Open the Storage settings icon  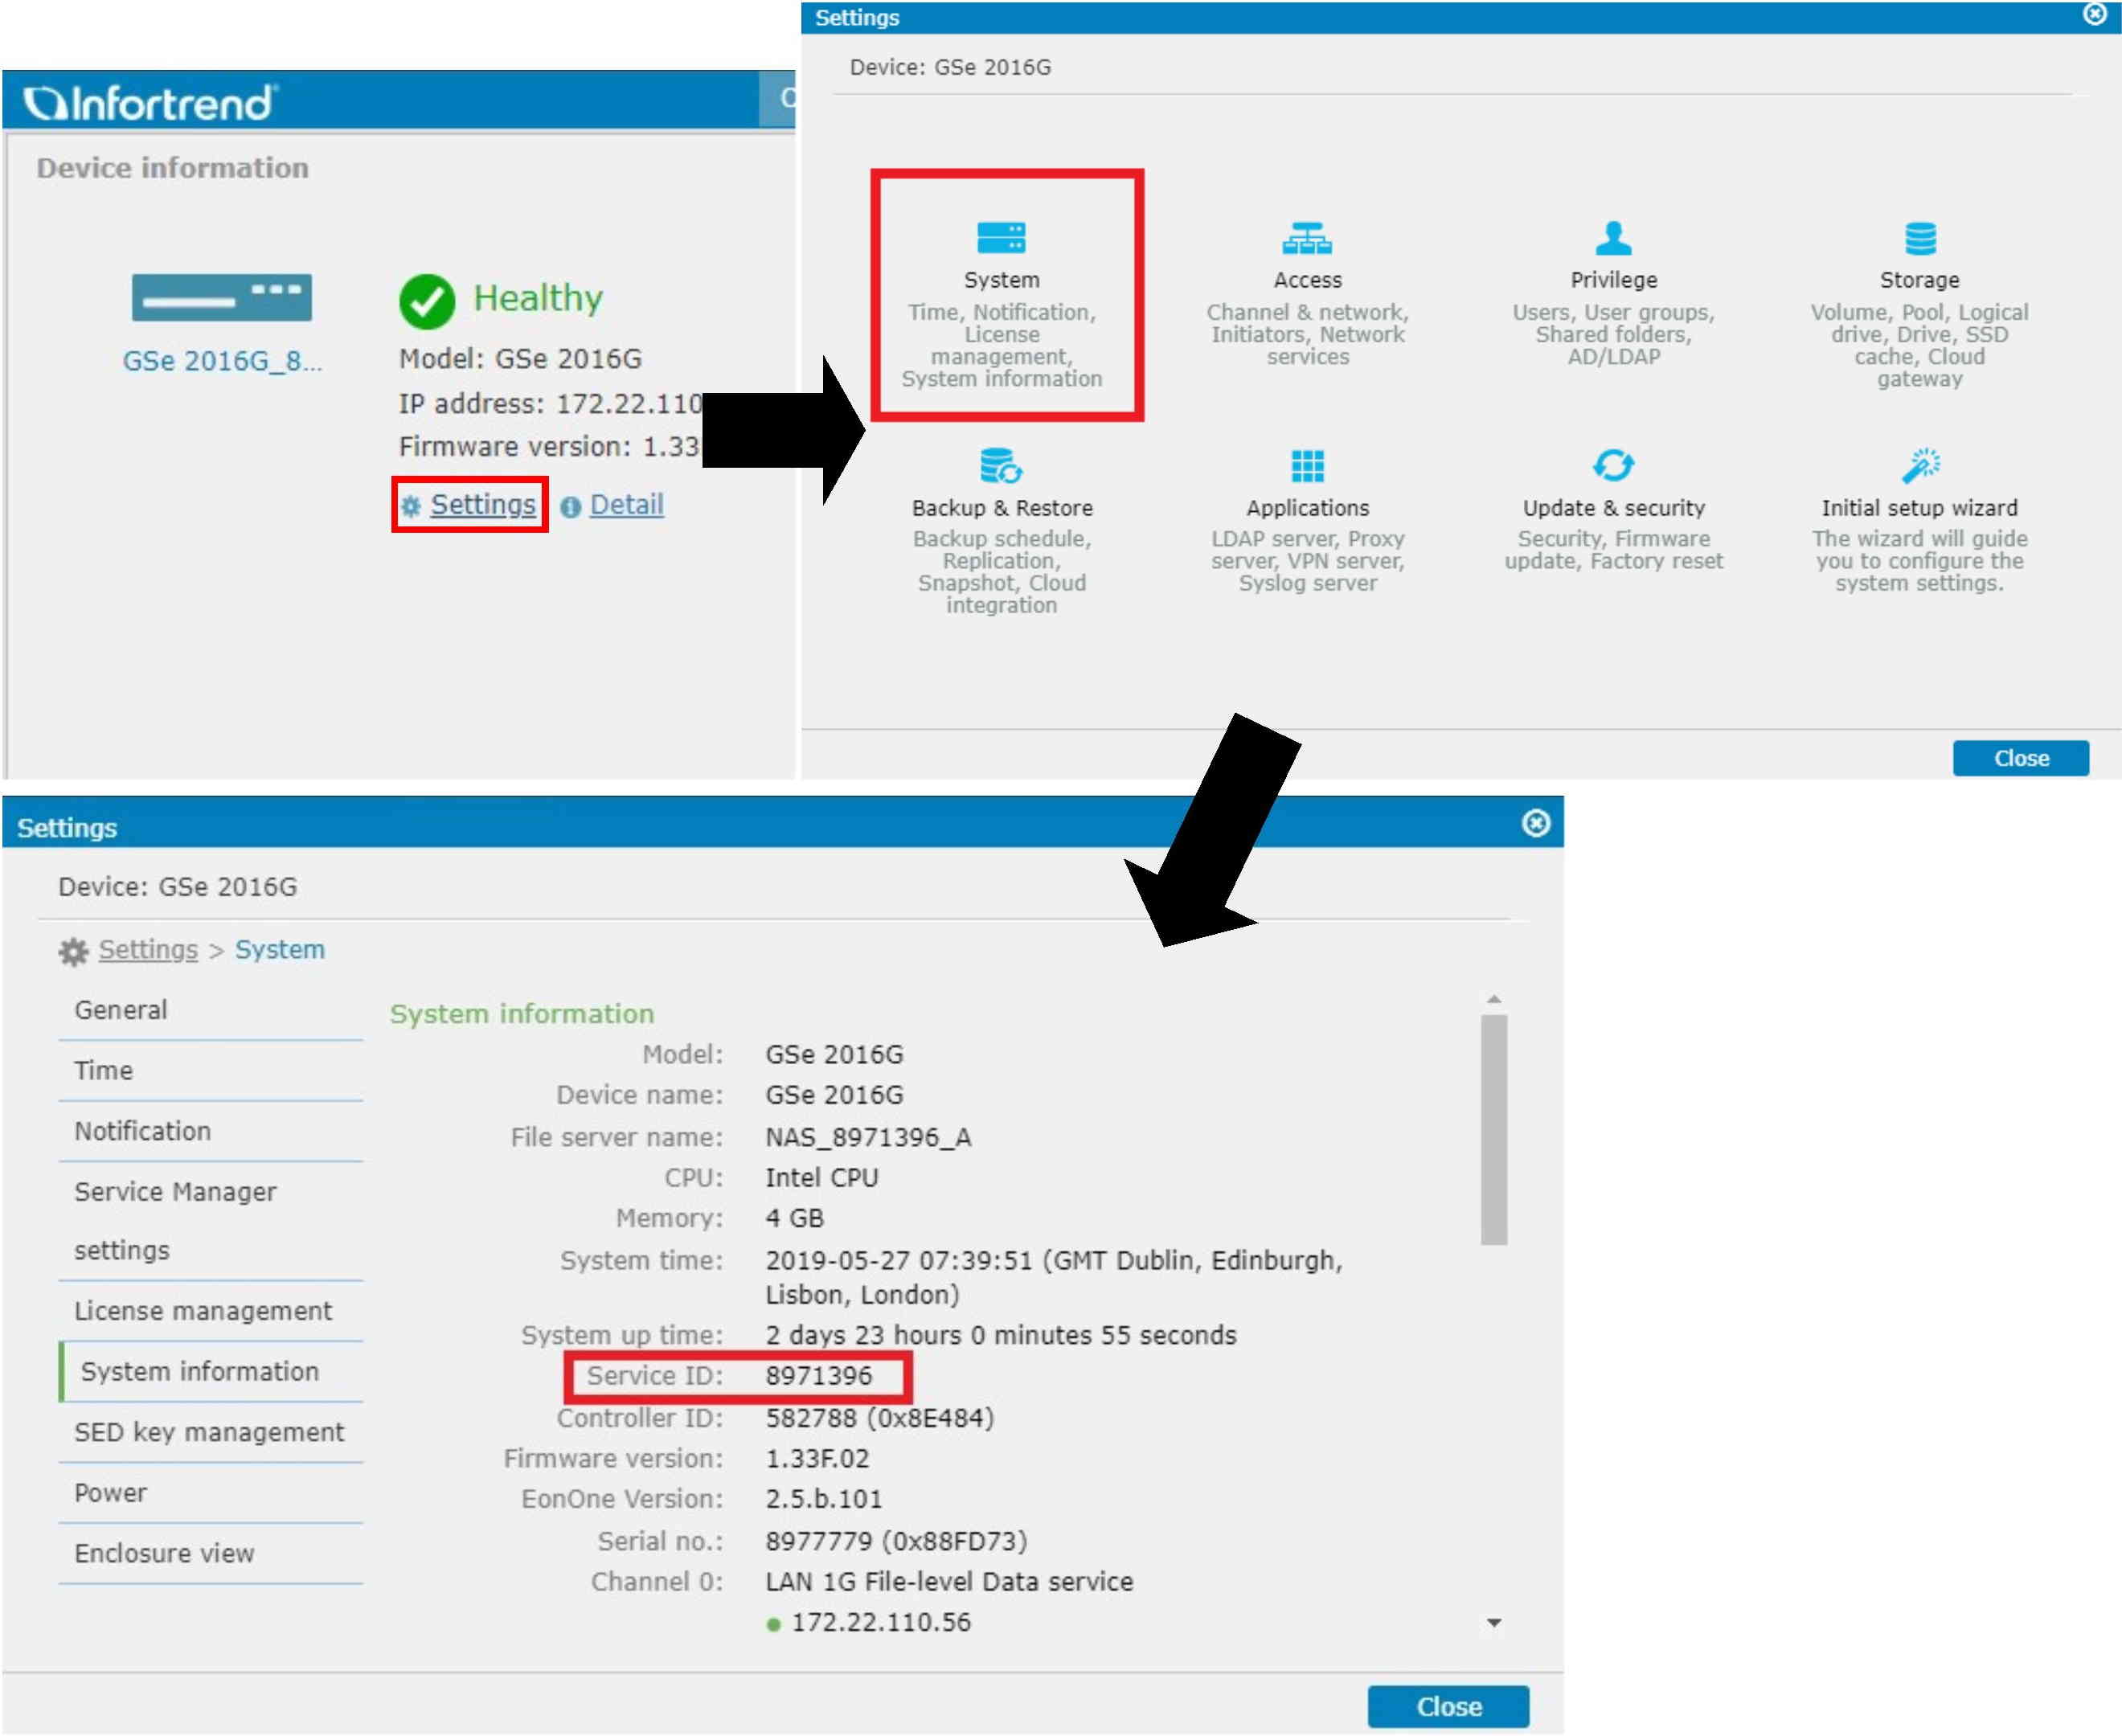click(1919, 239)
